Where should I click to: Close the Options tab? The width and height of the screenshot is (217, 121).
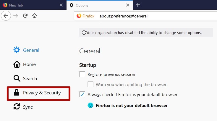click(x=128, y=5)
